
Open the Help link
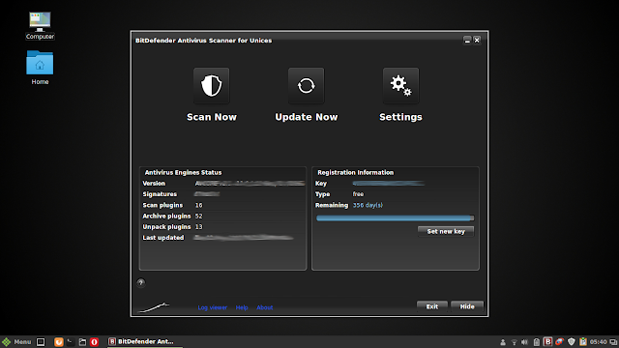tap(242, 307)
